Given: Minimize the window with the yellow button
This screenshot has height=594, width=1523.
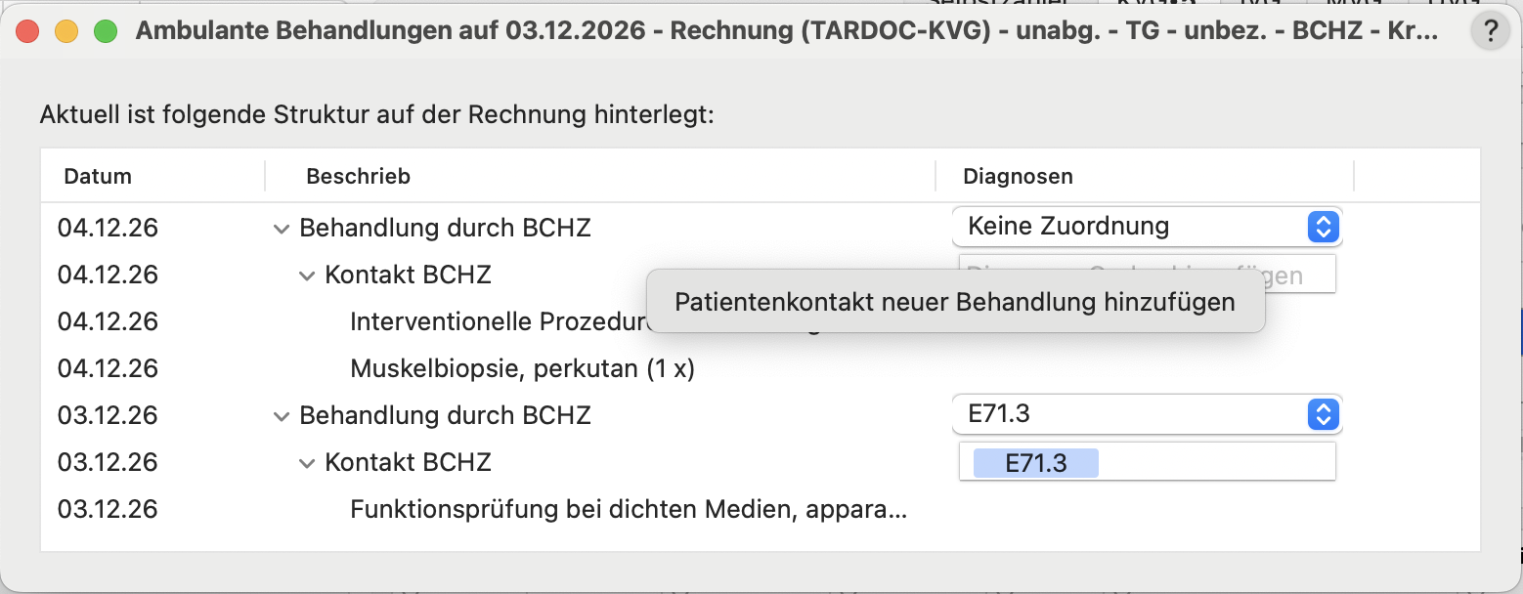Looking at the screenshot, I should click(65, 31).
